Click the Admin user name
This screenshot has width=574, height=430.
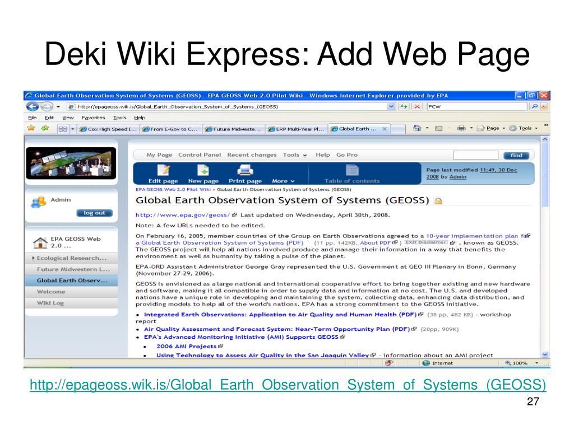pos(61,200)
